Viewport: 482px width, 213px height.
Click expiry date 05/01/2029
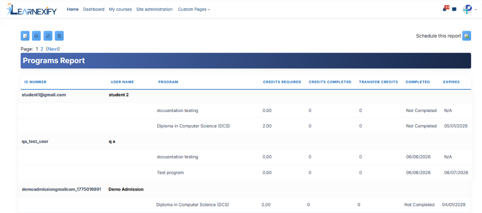(x=456, y=126)
